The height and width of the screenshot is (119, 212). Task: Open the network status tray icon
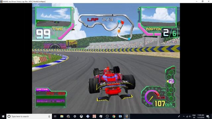pos(187,116)
